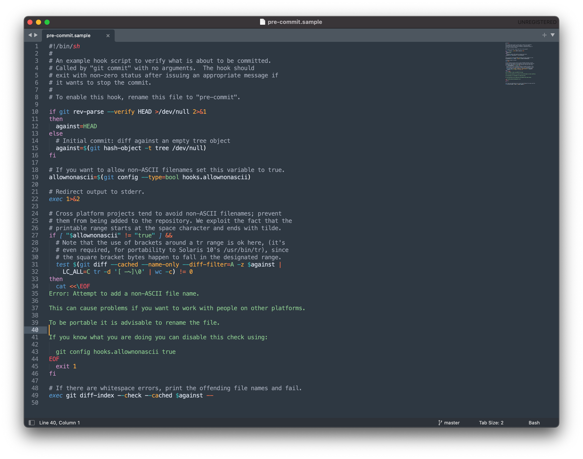Click line number 40 in the gutter
583x459 pixels.
[x=35, y=330]
